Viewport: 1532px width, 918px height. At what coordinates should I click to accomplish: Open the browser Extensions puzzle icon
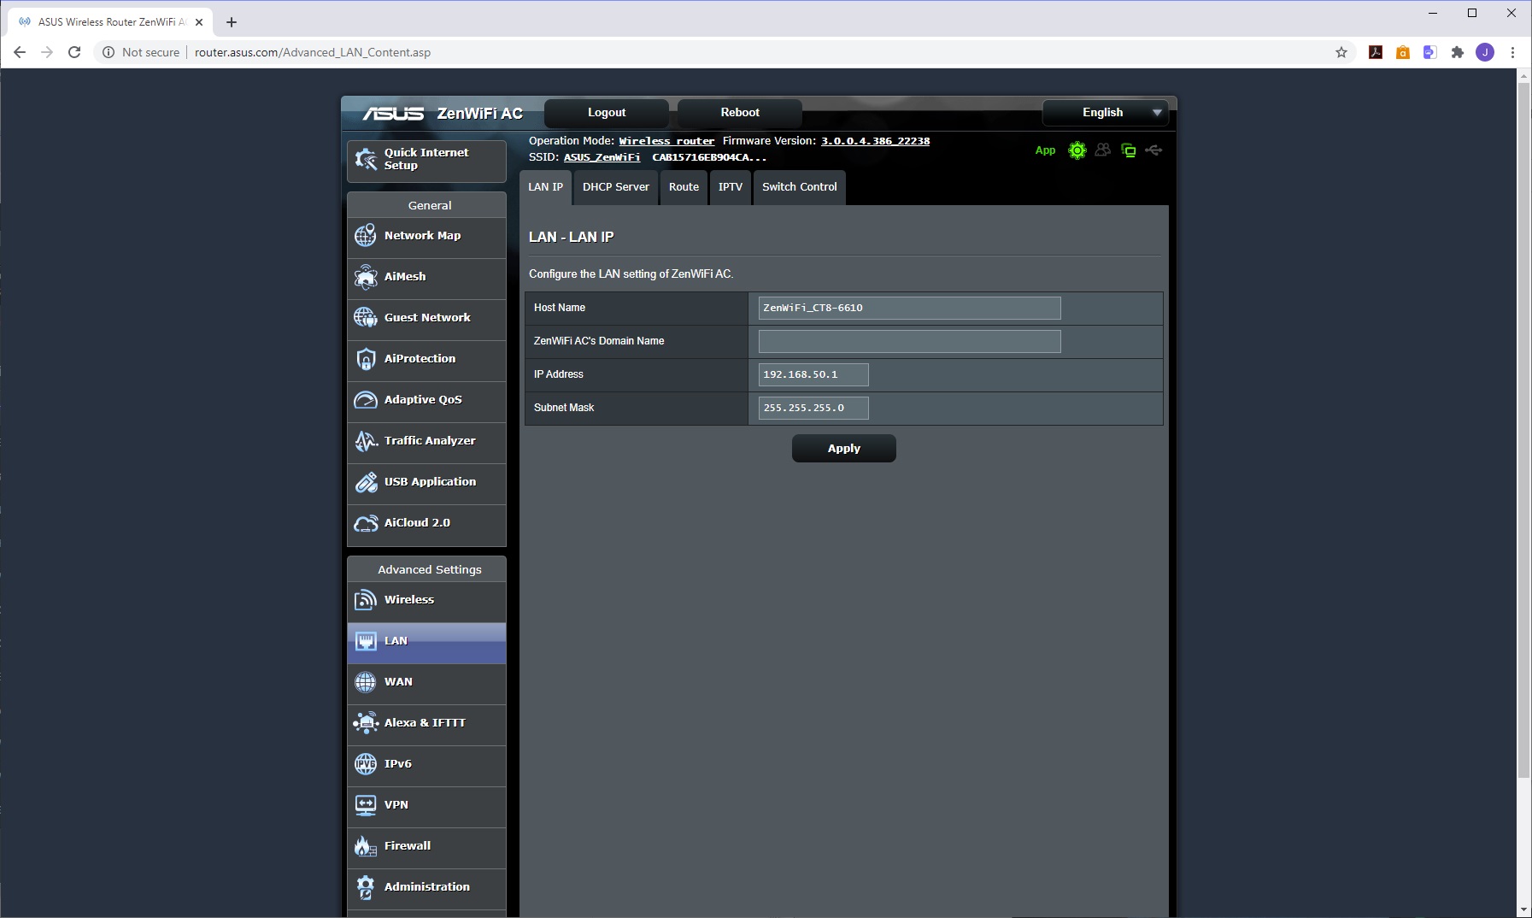pyautogui.click(x=1458, y=52)
